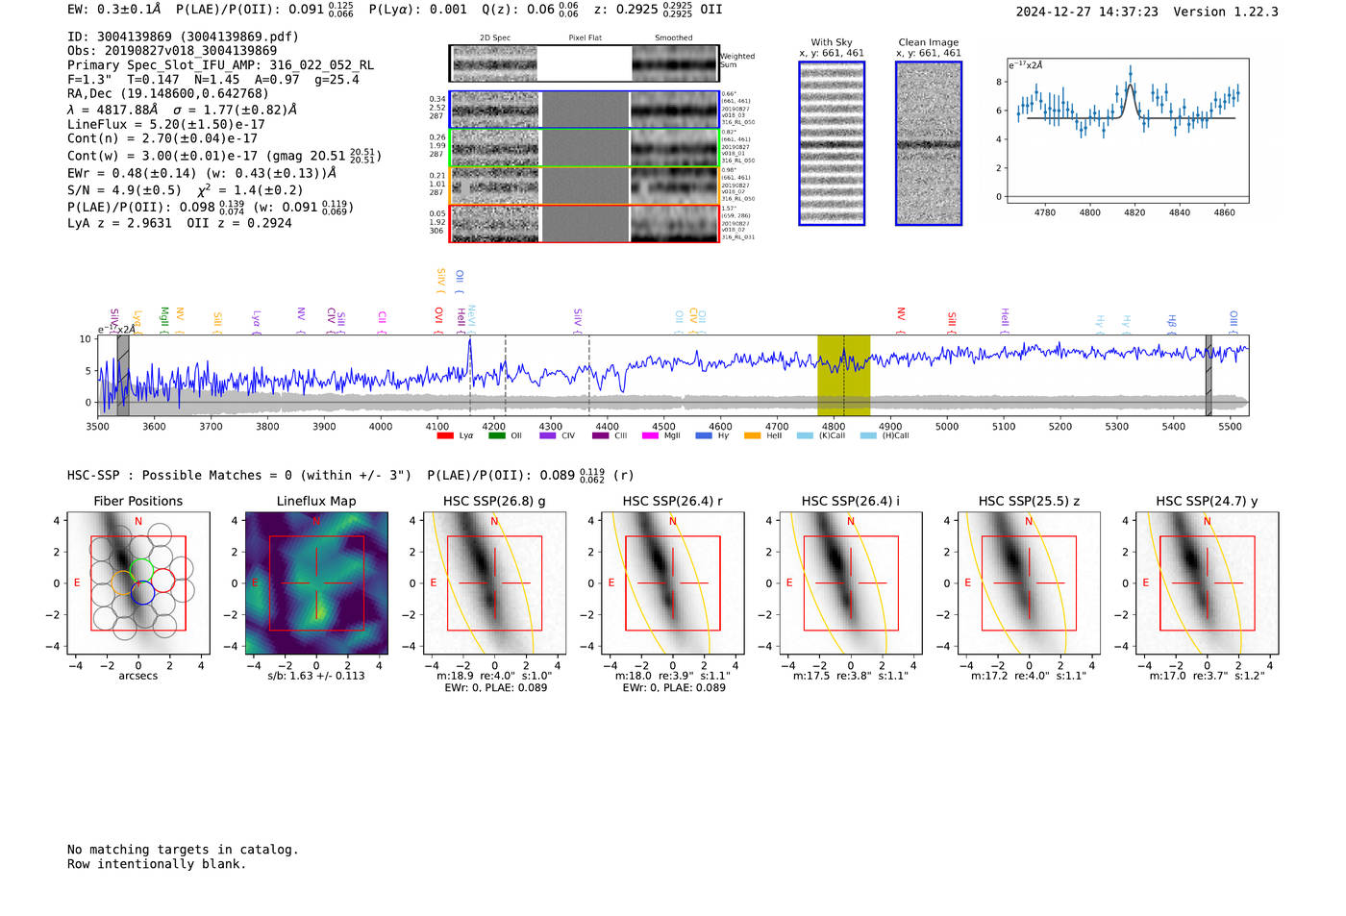Click the s/b: 1.63 +/- 0.113 label
1346x916 pixels.
[x=316, y=676]
